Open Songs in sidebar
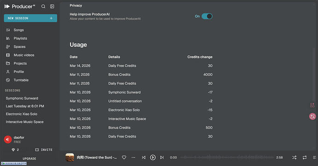Viewport: 318px width, 166px height. point(18,30)
